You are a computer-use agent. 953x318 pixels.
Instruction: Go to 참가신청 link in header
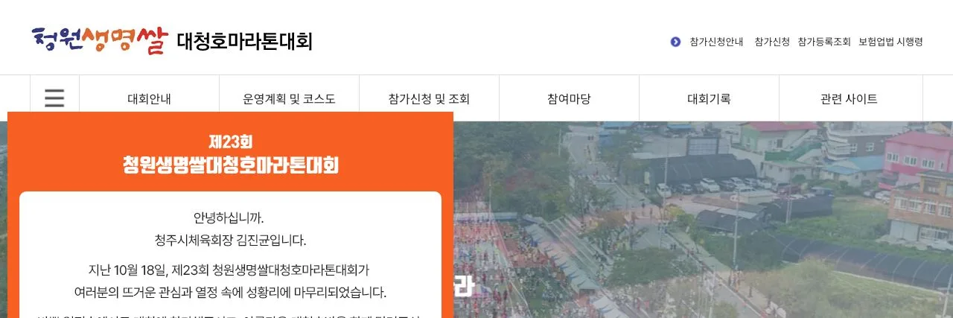pos(772,42)
